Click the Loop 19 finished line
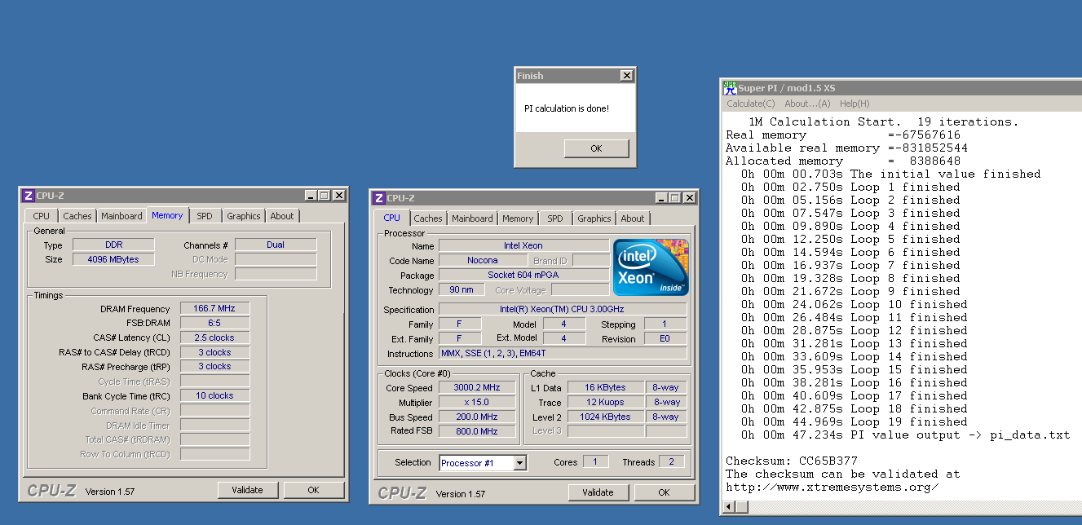The height and width of the screenshot is (525, 1082). (x=855, y=422)
